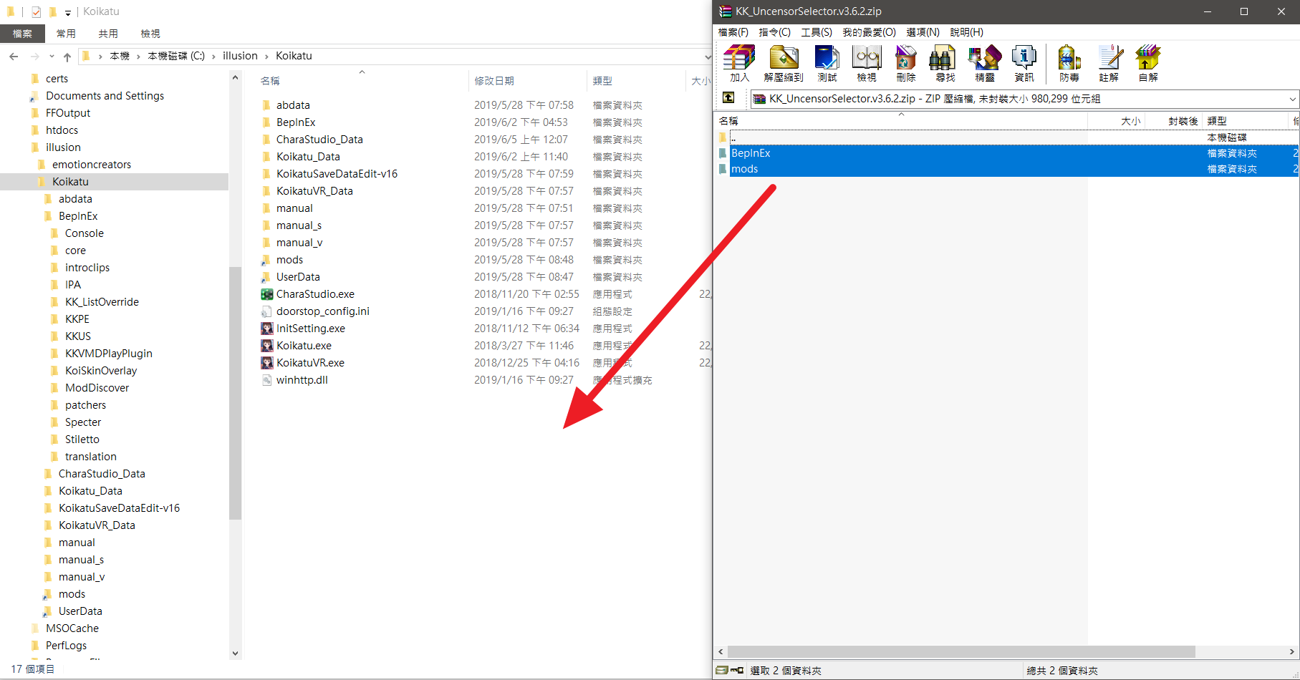Expand the WinRAR archive path dropdown

click(1292, 99)
